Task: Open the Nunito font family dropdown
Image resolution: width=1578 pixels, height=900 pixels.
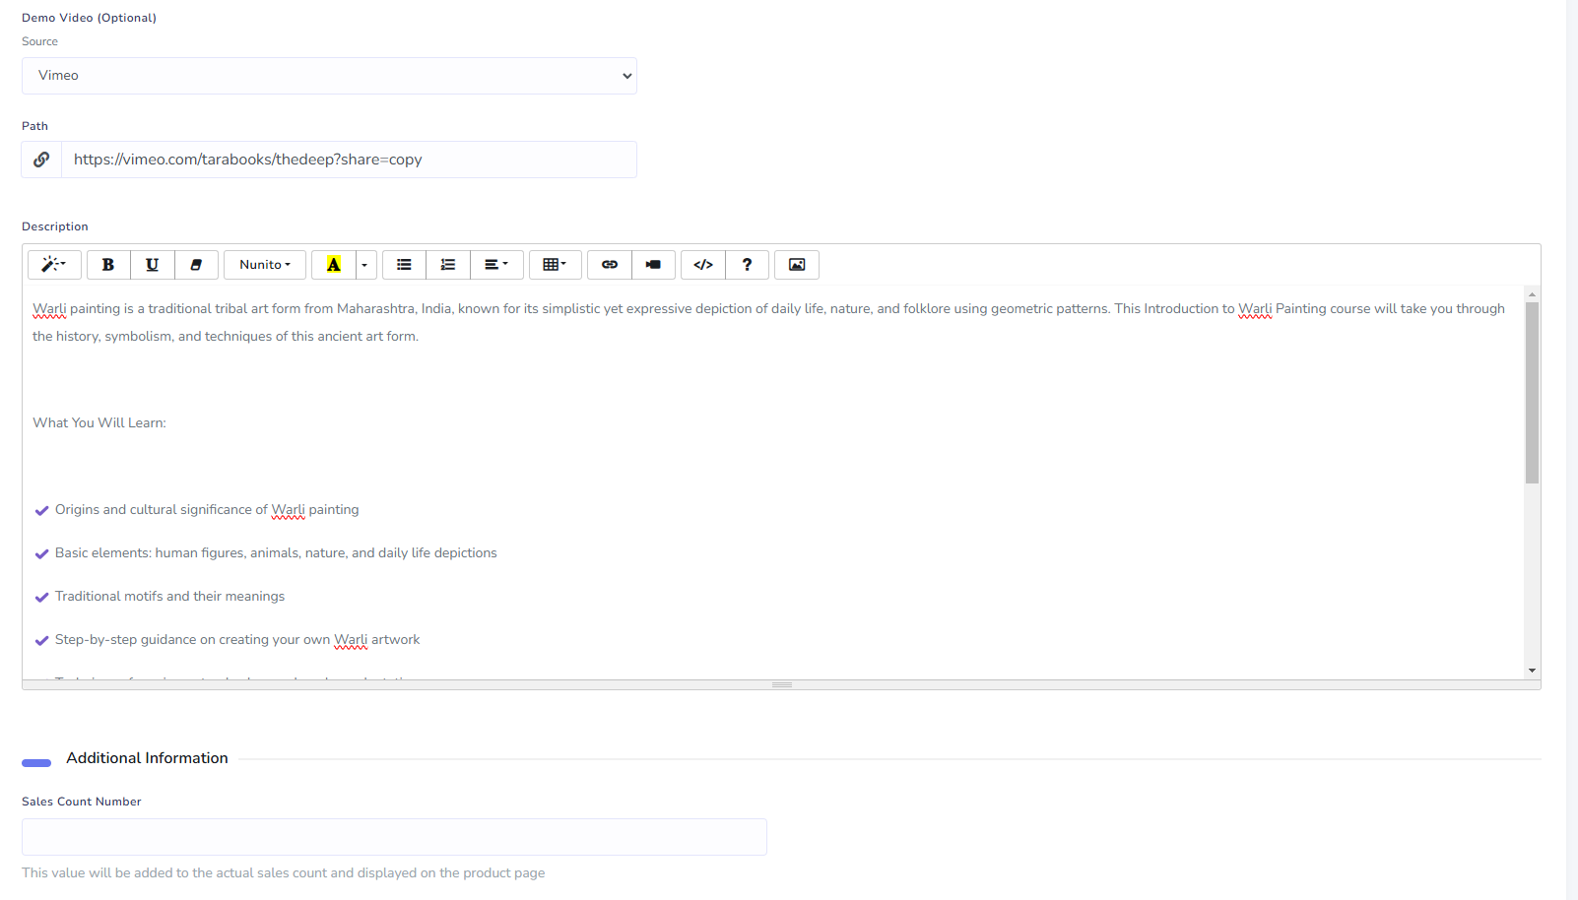Action: coord(264,264)
